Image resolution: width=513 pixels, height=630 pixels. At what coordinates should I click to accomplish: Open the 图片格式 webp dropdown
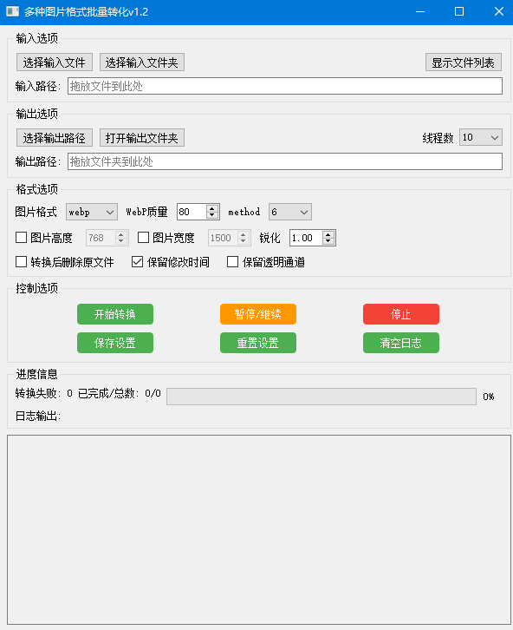pos(92,212)
